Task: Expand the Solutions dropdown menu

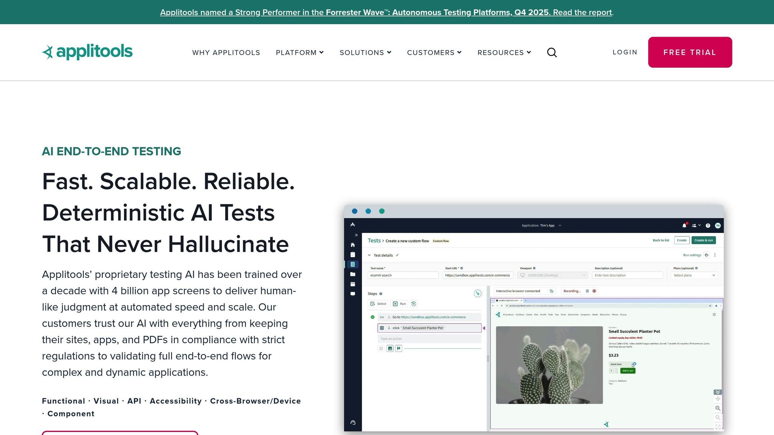Action: (365, 52)
